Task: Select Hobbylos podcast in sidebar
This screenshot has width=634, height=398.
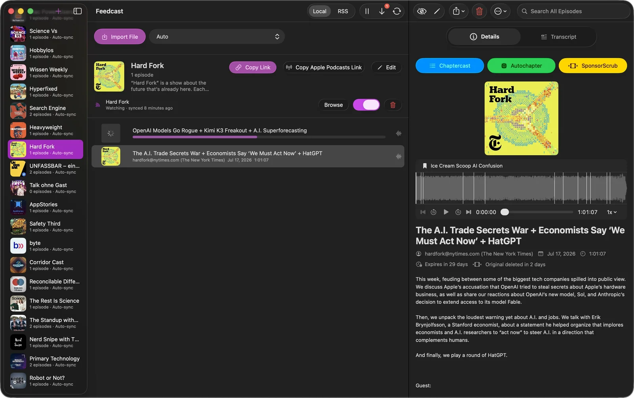Action: click(46, 53)
